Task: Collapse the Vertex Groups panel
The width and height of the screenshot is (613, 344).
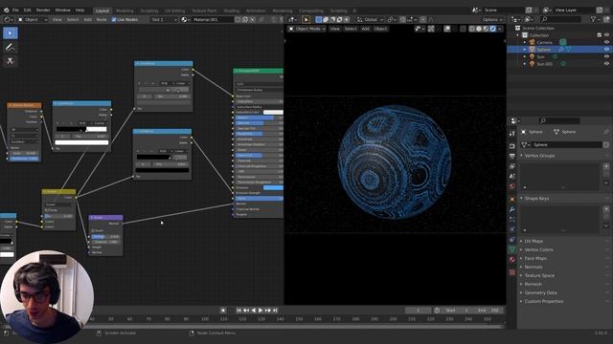Action: pyautogui.click(x=538, y=155)
